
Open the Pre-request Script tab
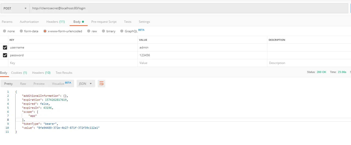[x=104, y=22]
